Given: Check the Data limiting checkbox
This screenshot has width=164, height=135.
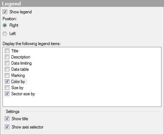Looking at the screenshot, I should (x=7, y=63).
